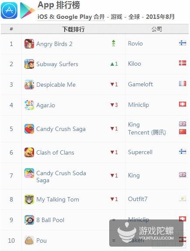Click the blue App Store logo
The height and width of the screenshot is (251, 190).
point(9,11)
